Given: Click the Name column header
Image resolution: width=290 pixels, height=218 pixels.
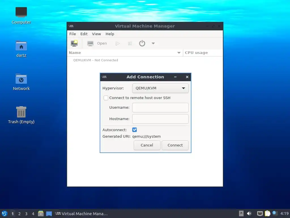Looking at the screenshot, I should point(125,53).
